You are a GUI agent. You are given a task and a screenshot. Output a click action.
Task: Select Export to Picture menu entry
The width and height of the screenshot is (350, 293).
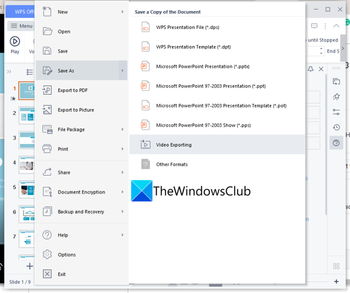pos(81,110)
